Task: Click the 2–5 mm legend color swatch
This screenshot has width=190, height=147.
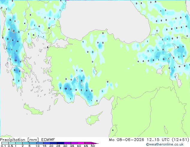Action: [x=26, y=143]
